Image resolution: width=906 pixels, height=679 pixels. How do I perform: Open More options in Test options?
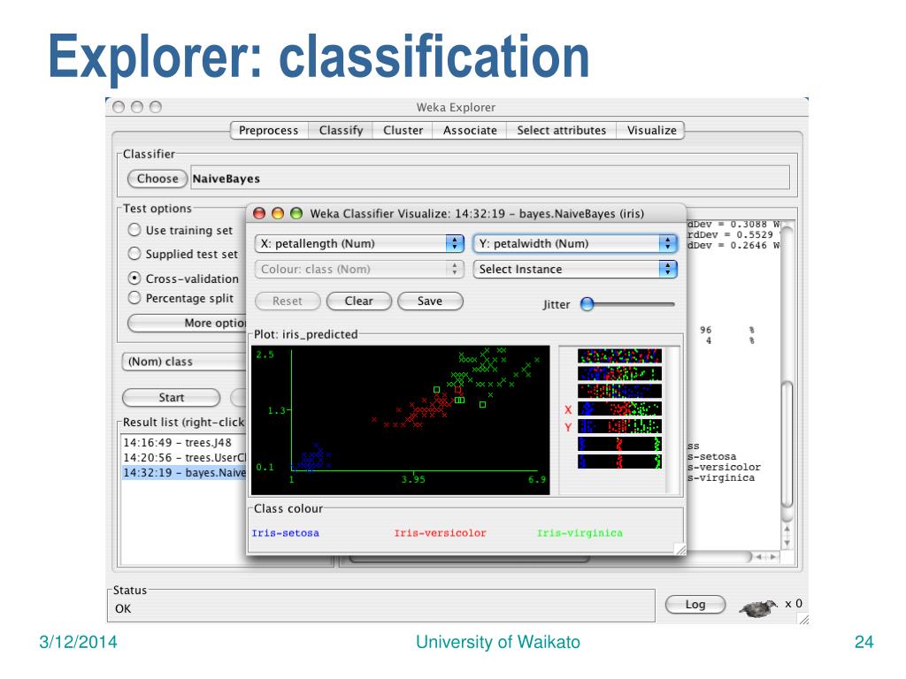[x=188, y=323]
